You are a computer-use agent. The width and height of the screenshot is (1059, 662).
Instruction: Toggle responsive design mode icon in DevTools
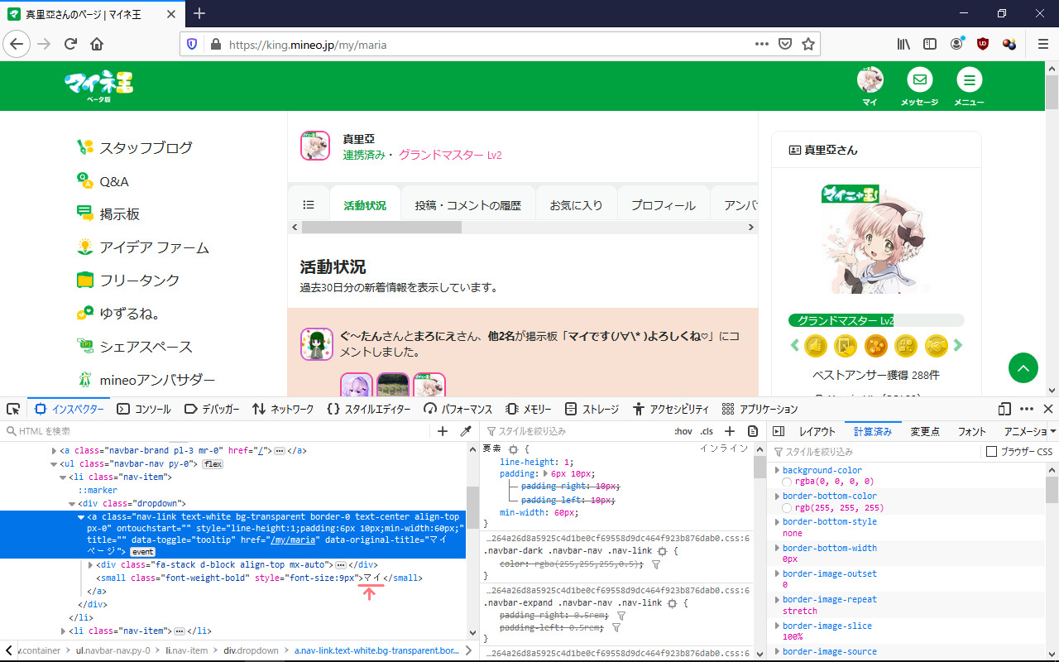tap(1004, 409)
